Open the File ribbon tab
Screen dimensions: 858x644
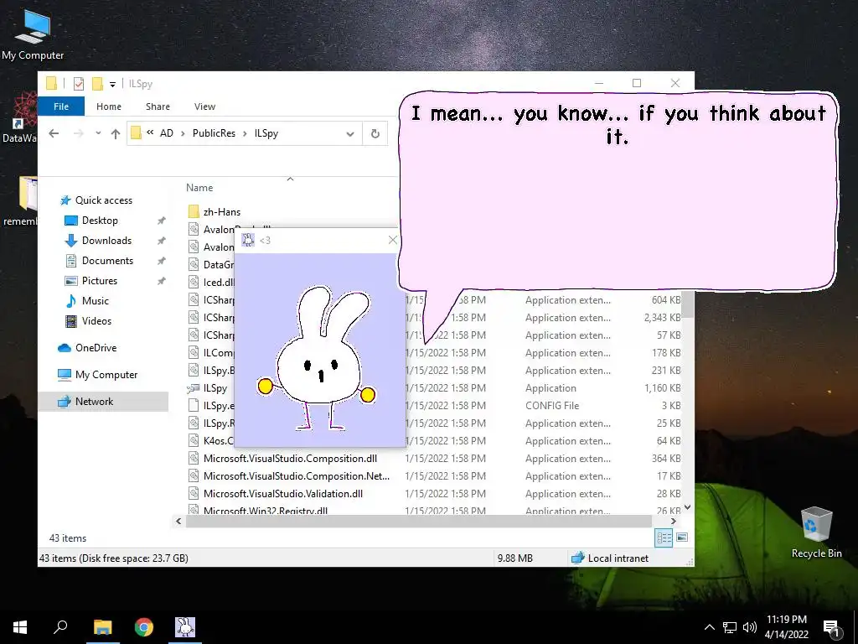[x=61, y=106]
